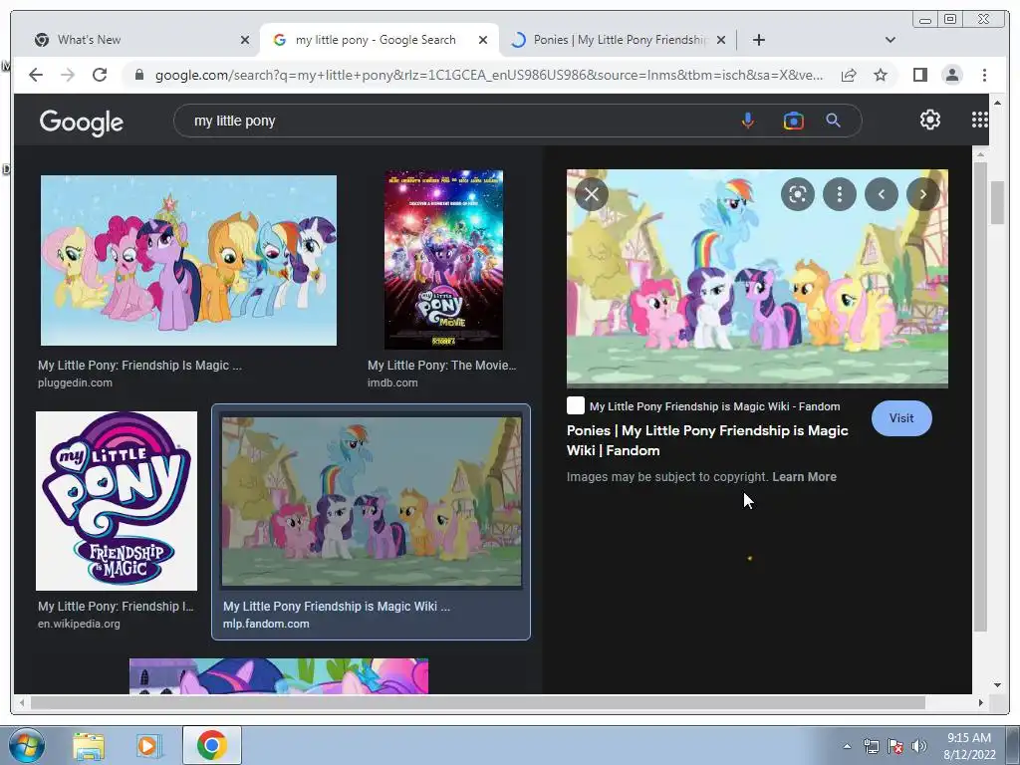This screenshot has height=765, width=1020.
Task: Switch to Ponies Fandom tab
Action: (618, 40)
